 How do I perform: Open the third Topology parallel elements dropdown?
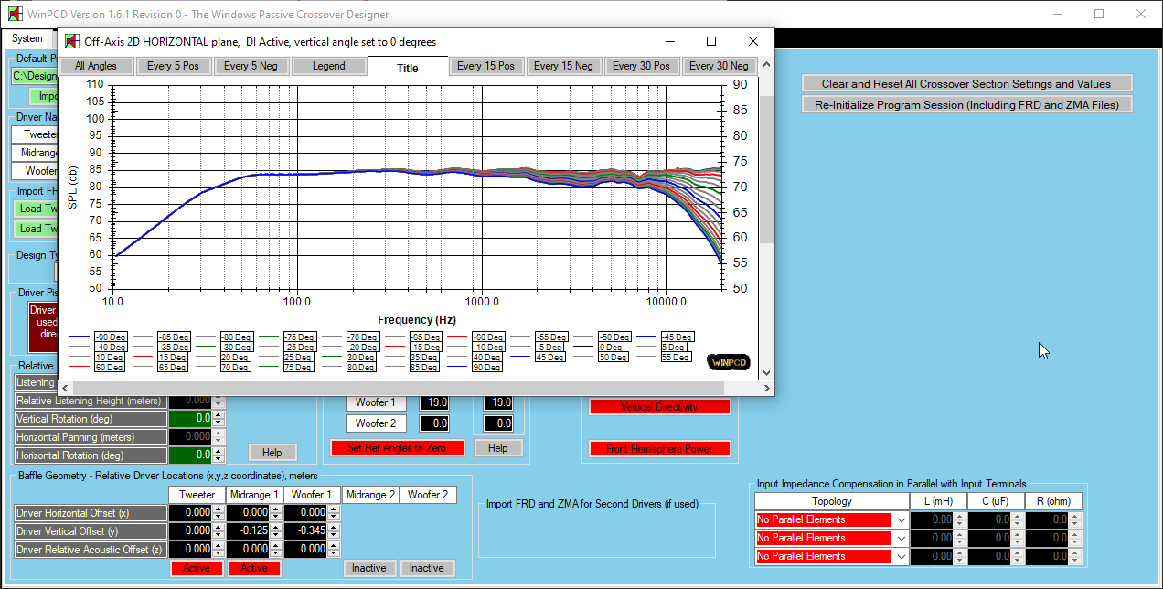[902, 556]
